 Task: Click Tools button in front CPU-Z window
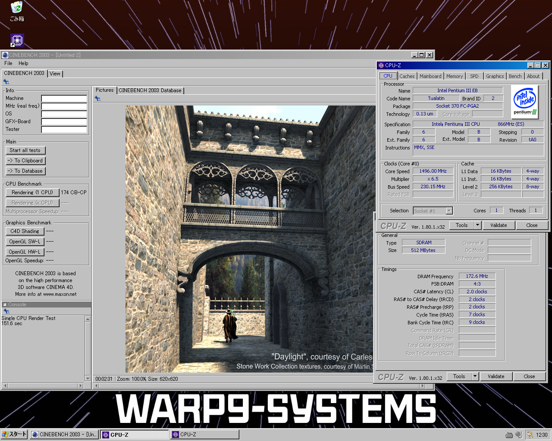point(462,225)
